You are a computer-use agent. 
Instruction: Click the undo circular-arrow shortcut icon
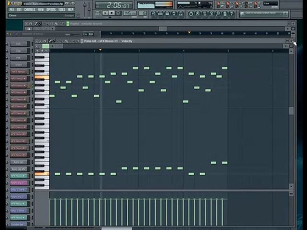coord(191,14)
